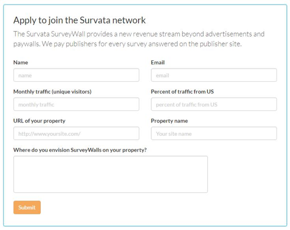Click the 'Monthly traffic (unique visitors)' label
The width and height of the screenshot is (290, 230).
[52, 92]
